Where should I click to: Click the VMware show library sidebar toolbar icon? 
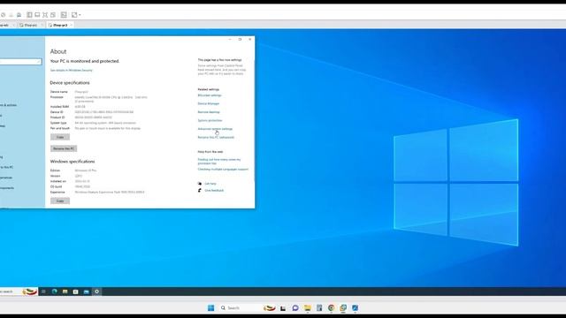[29, 15]
